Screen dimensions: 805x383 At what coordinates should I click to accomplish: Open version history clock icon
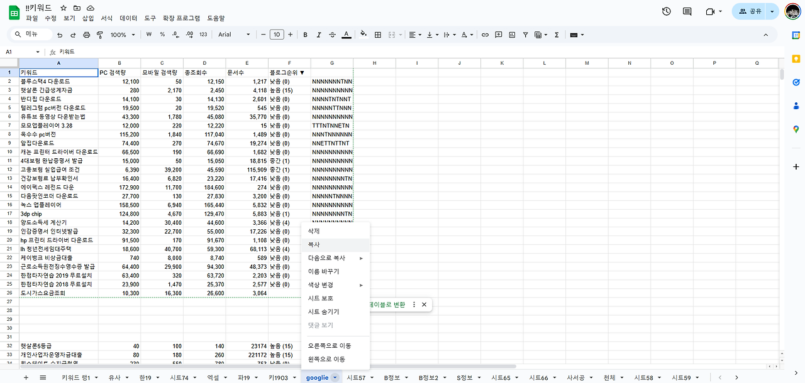pyautogui.click(x=667, y=11)
